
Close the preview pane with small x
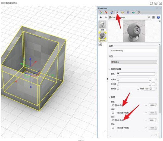160,21
